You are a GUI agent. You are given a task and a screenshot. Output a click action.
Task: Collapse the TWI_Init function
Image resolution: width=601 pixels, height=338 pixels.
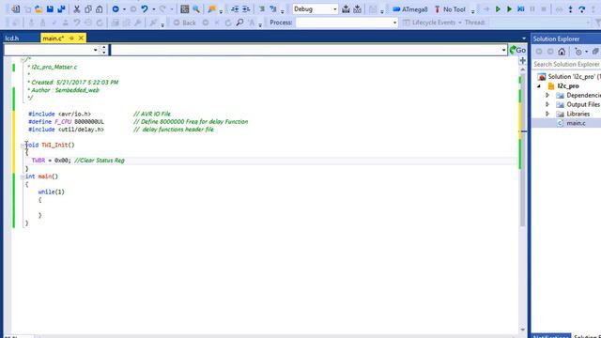[x=23, y=146]
